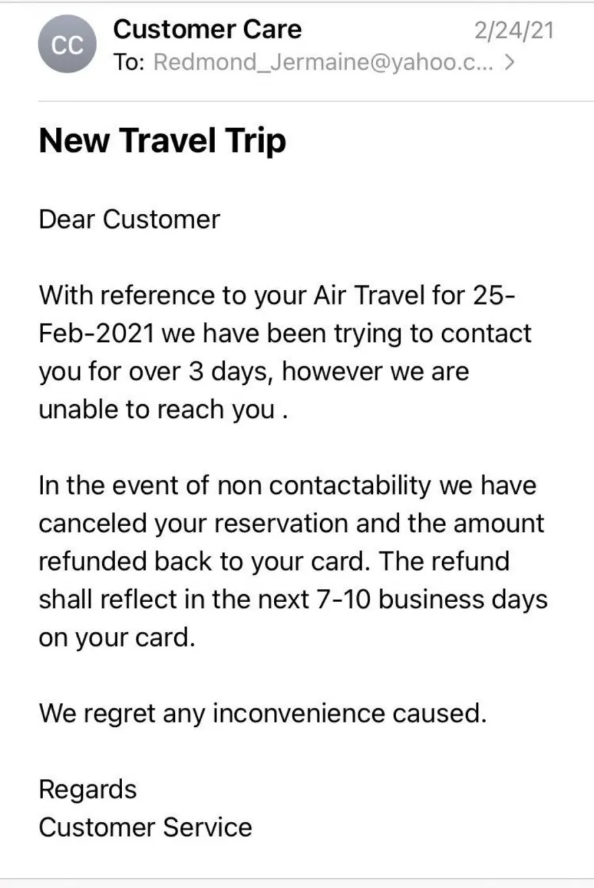Tap the CC sender avatar icon
The width and height of the screenshot is (594, 888).
67,44
